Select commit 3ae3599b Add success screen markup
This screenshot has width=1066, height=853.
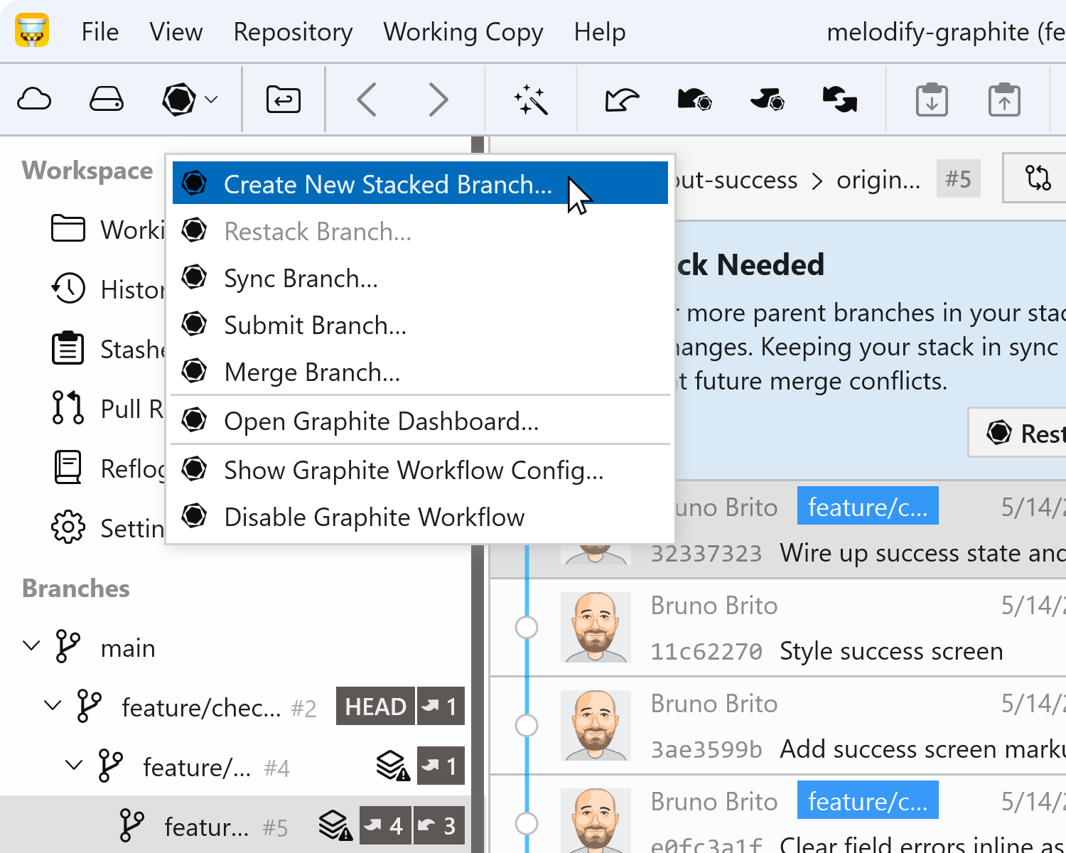(778, 726)
